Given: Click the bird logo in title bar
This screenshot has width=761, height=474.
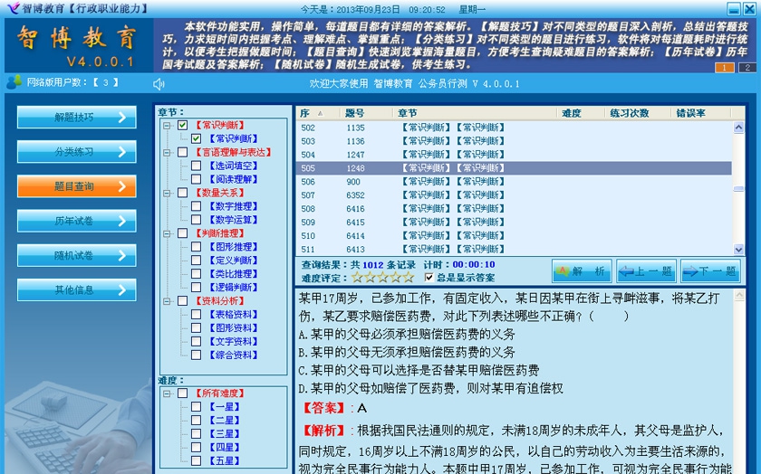Looking at the screenshot, I should coord(13,8).
